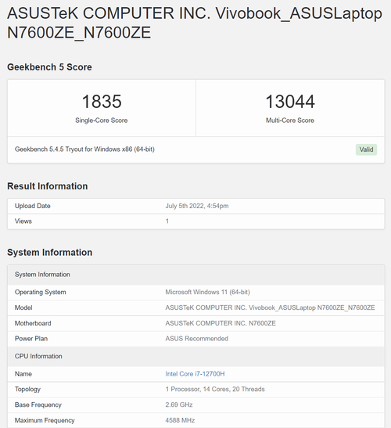This screenshot has height=428, width=391.
Task: Click the Motherboard label
Action: tap(33, 323)
